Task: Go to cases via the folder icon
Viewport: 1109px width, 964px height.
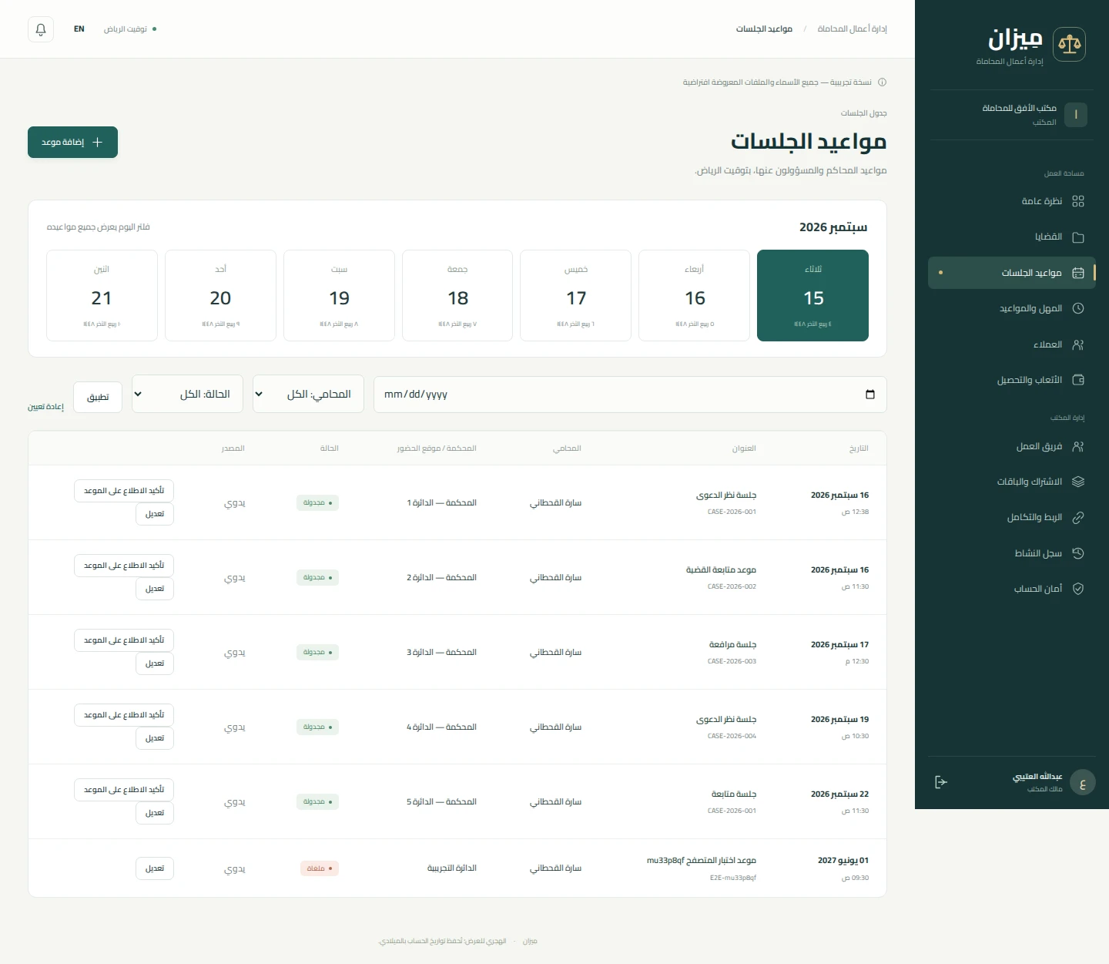Action: pyautogui.click(x=1078, y=237)
